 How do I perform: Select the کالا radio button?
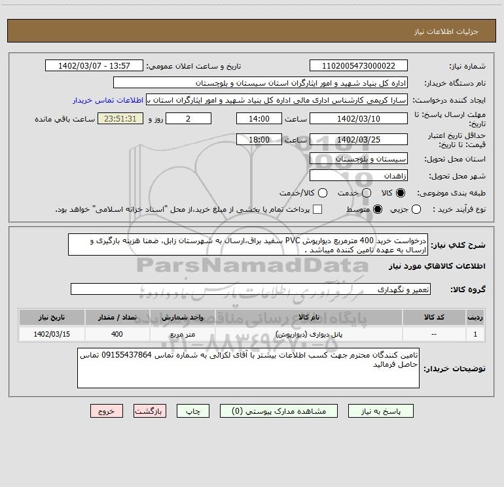pos(401,193)
